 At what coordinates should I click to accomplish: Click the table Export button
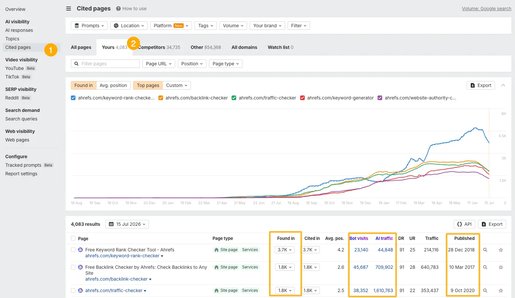(x=492, y=224)
